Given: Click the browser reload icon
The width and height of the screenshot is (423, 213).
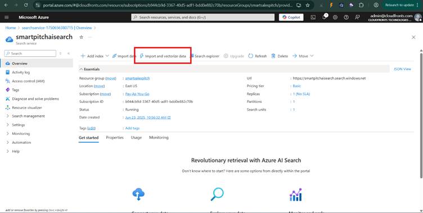Looking at the screenshot, I should point(26,5).
